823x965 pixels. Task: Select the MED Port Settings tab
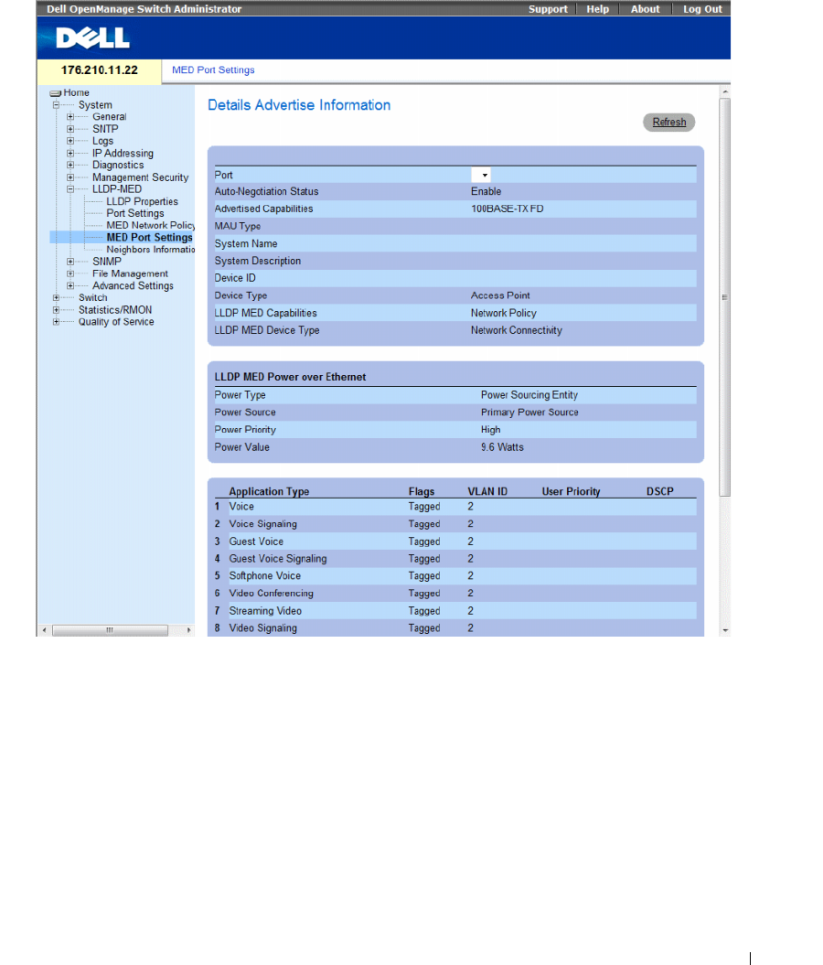pos(213,70)
